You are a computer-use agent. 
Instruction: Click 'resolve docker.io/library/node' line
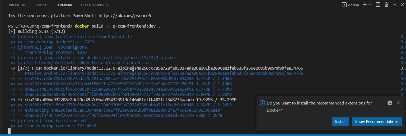(x=157, y=73)
